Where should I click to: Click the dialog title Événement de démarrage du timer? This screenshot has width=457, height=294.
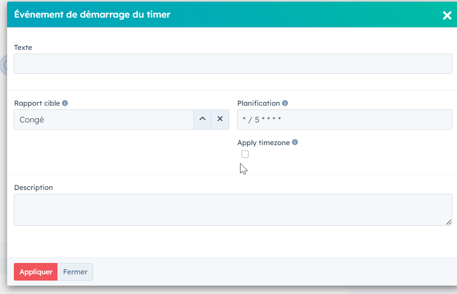[92, 15]
